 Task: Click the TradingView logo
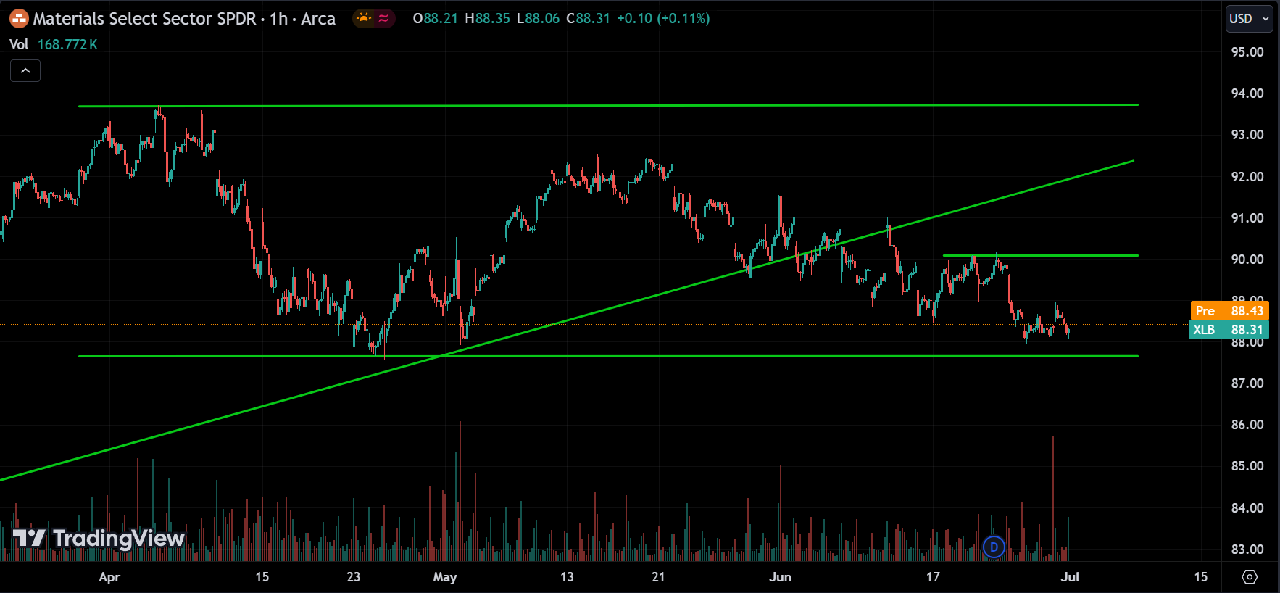click(99, 538)
